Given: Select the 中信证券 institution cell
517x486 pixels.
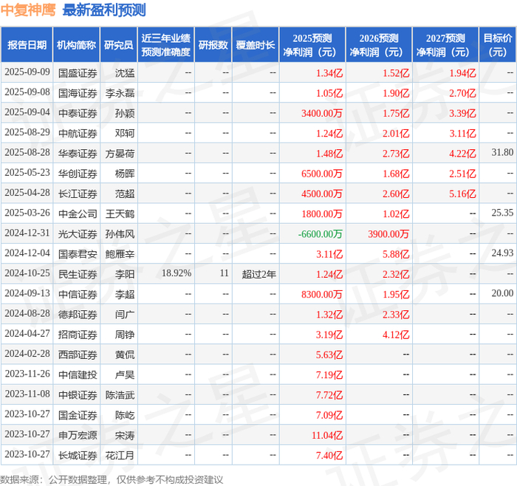Looking at the screenshot, I should (78, 294).
